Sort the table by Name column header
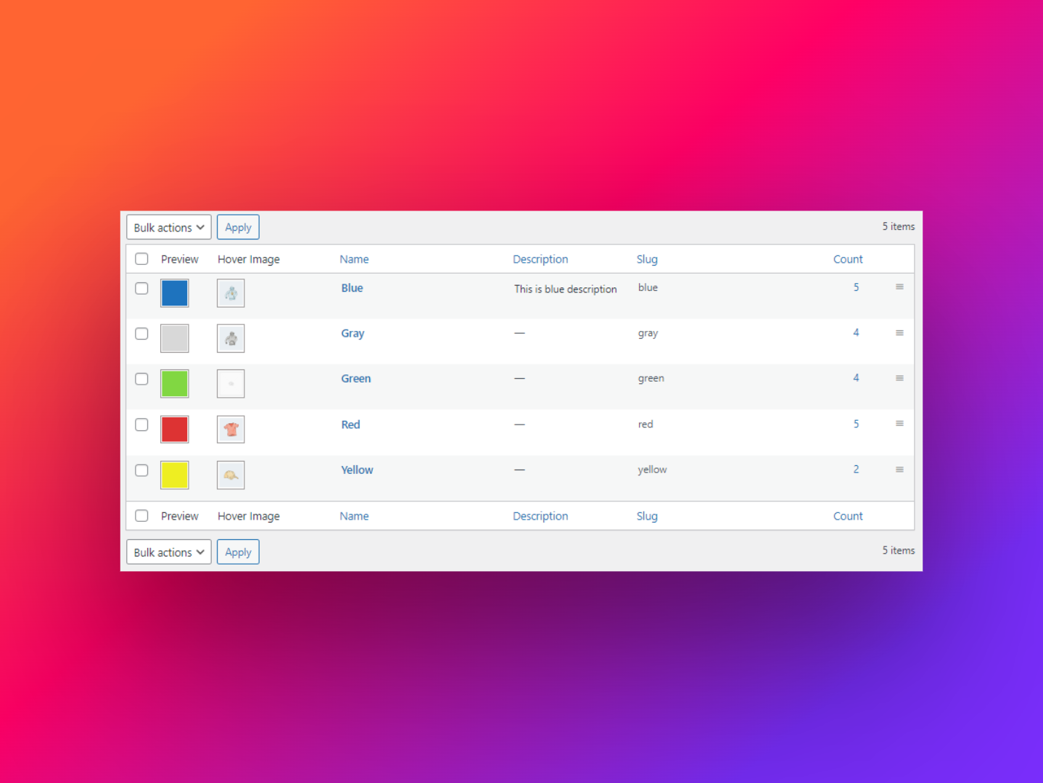The height and width of the screenshot is (783, 1043). tap(354, 259)
